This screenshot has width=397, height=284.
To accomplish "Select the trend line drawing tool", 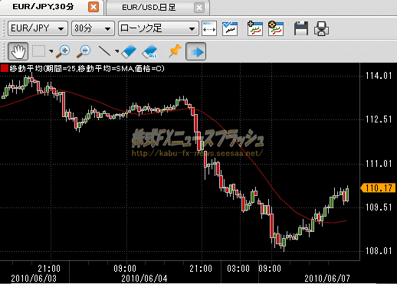I will coord(104,51).
